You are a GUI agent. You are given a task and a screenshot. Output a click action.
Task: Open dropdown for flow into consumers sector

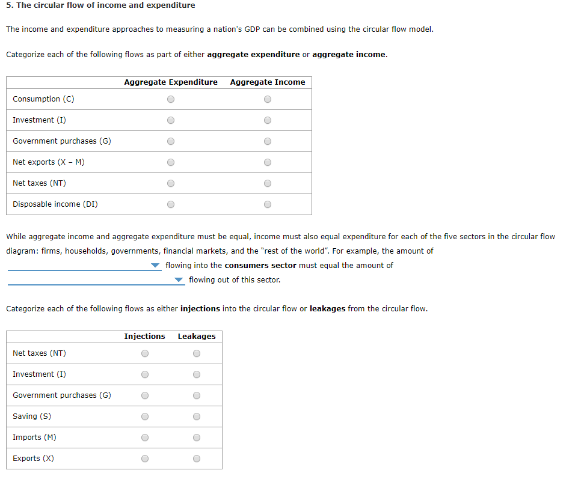click(85, 265)
